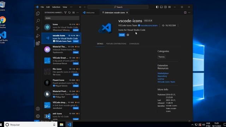Install the VSCode simpler icons extension
This screenshot has width=226, height=127.
(76, 108)
